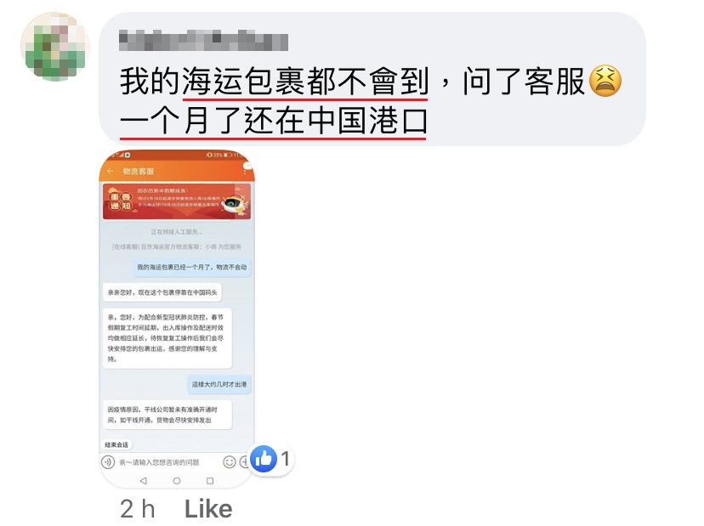
Task: Tap the Android recent apps square icon
Action: (210, 481)
